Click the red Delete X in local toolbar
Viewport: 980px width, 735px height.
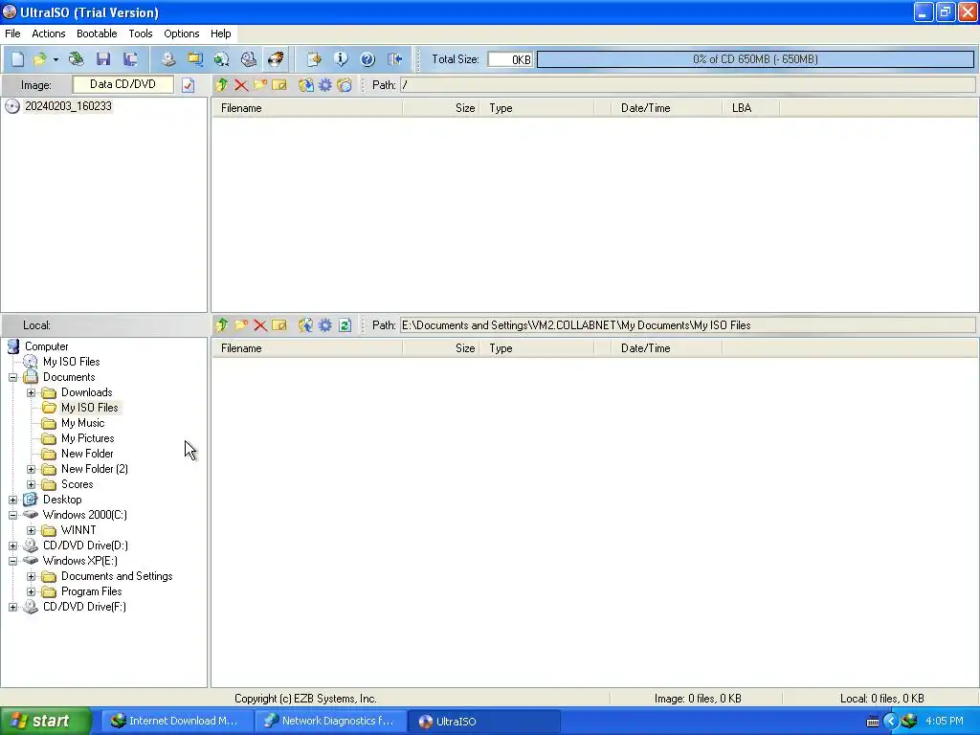click(260, 325)
